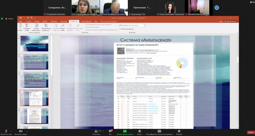Click the Hide Slide (Скрыть слайд) icon

63,27
